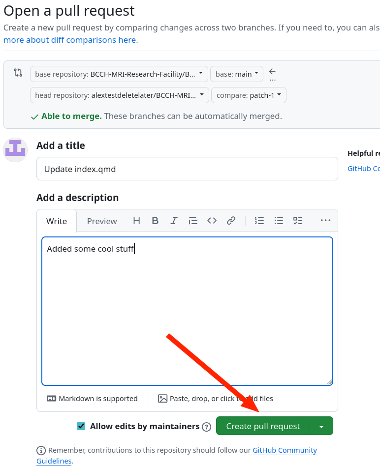The height and width of the screenshot is (466, 380).
Task: Insert a heading with toolbar icon
Action: point(137,221)
